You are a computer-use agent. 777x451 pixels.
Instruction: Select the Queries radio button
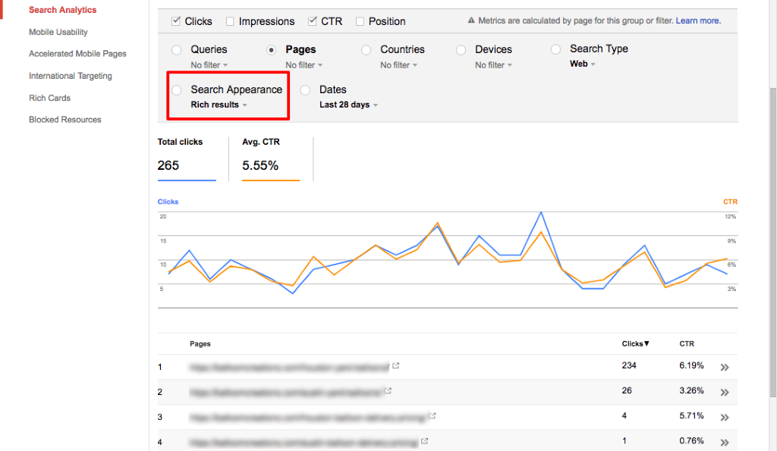pyautogui.click(x=177, y=50)
